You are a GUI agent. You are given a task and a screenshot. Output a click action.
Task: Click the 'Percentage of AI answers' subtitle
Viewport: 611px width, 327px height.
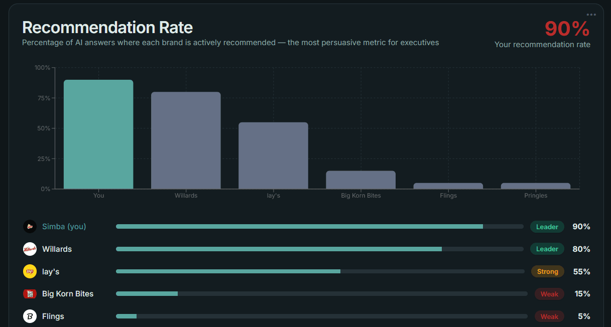[230, 43]
